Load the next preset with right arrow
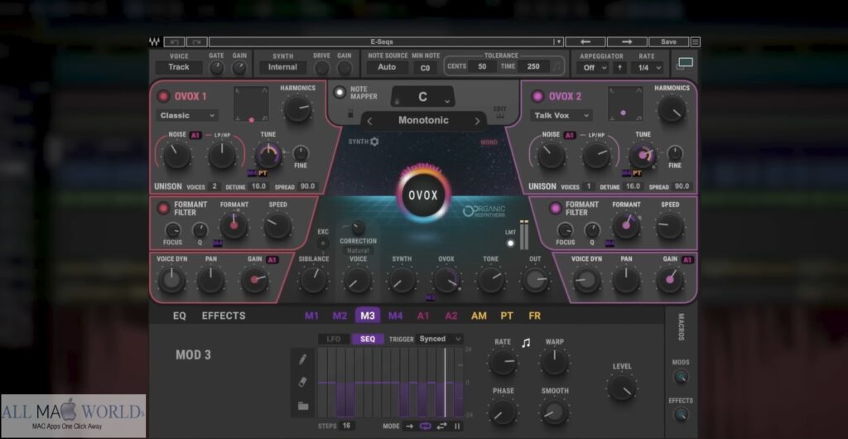 tap(627, 41)
